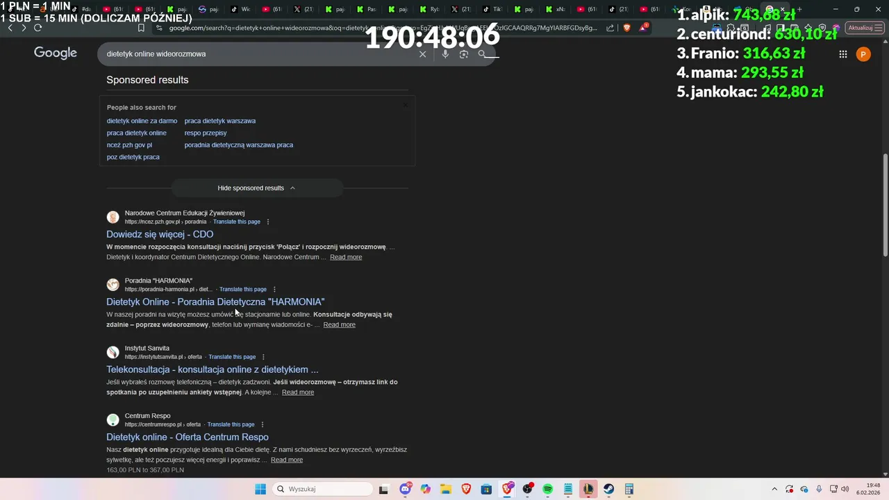Open the Windows Start menu

260,489
